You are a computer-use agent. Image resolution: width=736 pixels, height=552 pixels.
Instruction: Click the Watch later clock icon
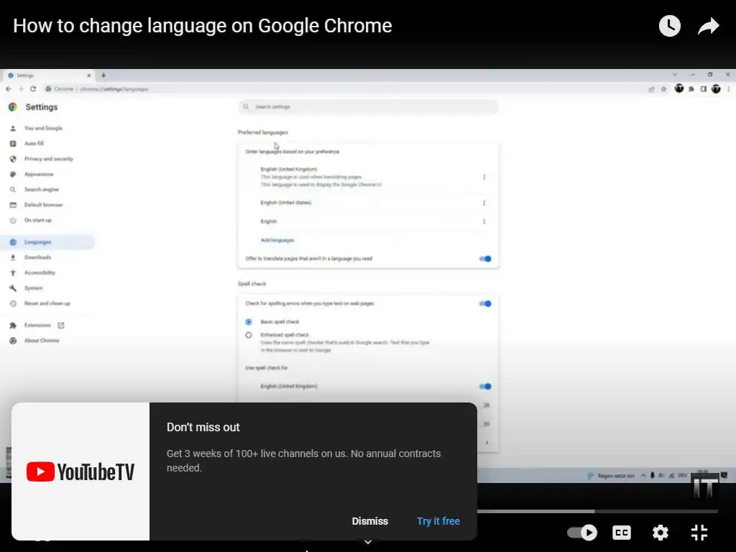coord(669,26)
